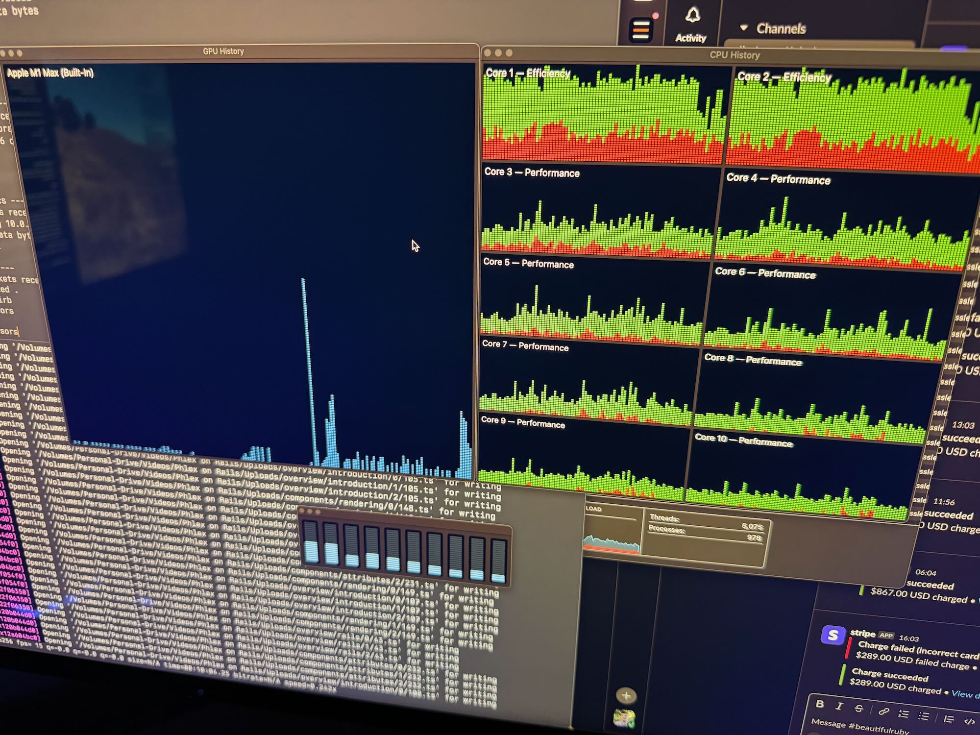
Task: Click the 'Core 10 — Performance' label
Action: [x=744, y=440]
